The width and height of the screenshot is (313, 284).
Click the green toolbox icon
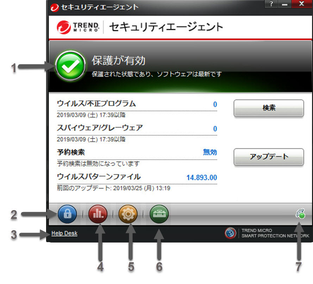coord(159,214)
